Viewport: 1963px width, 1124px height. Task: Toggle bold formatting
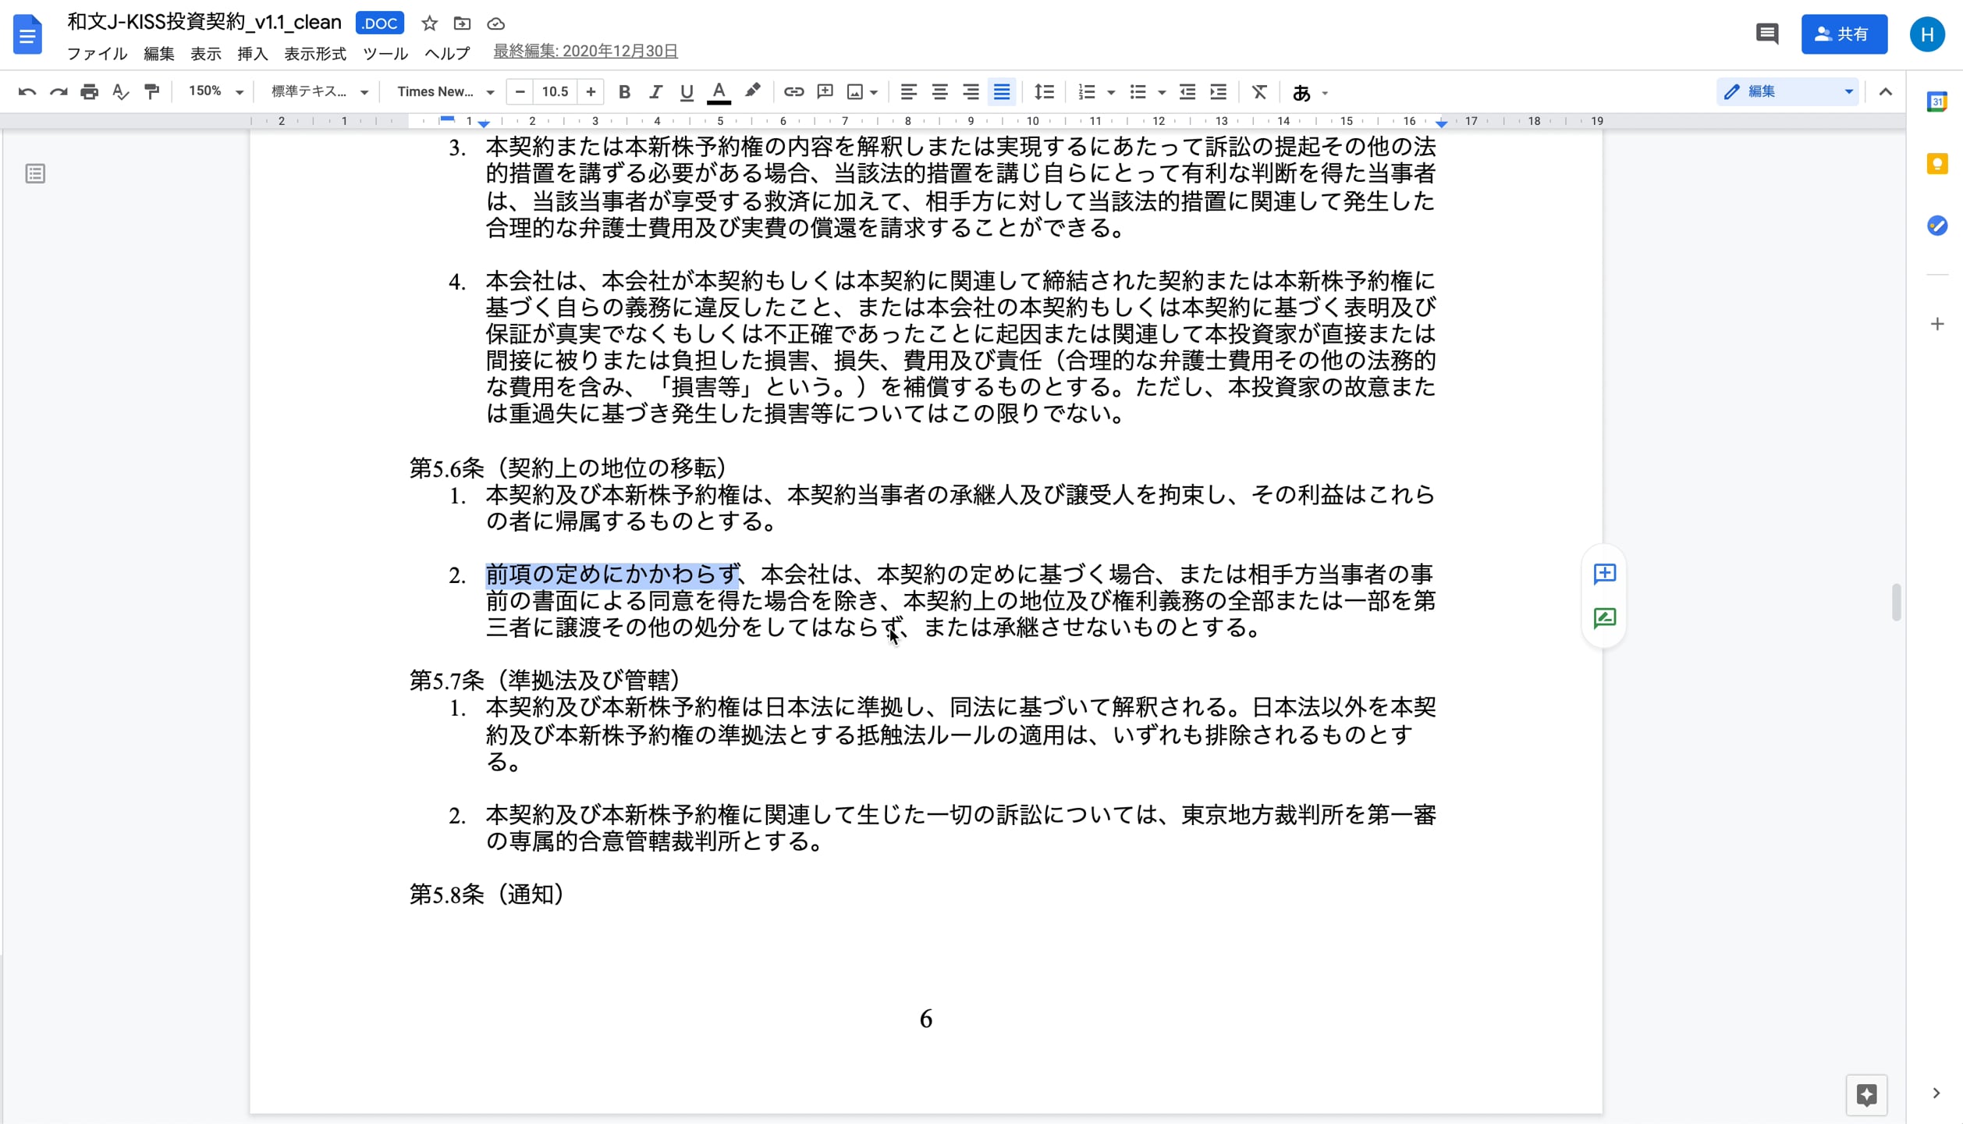624,91
